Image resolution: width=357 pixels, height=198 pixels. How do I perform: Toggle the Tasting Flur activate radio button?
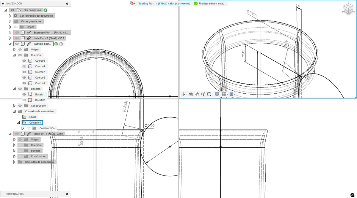(61, 44)
